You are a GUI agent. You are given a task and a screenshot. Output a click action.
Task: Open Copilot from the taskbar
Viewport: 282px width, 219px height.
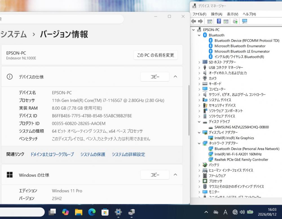(x=65, y=212)
